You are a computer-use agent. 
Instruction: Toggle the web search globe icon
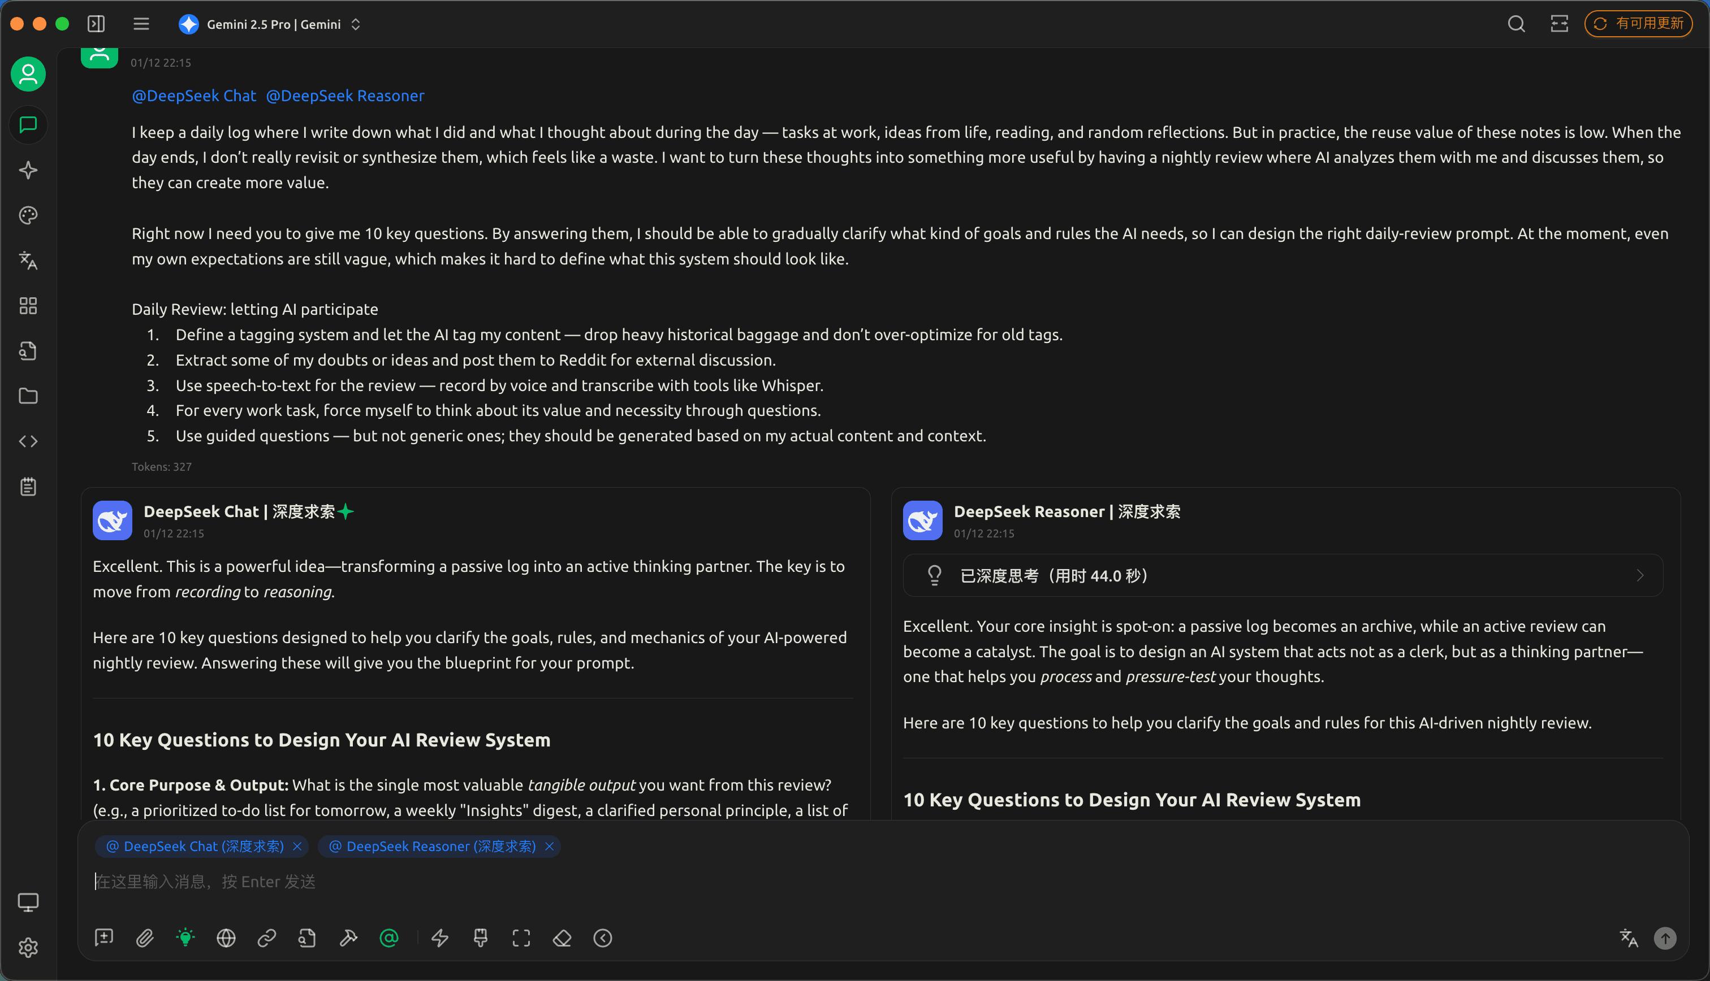(226, 938)
